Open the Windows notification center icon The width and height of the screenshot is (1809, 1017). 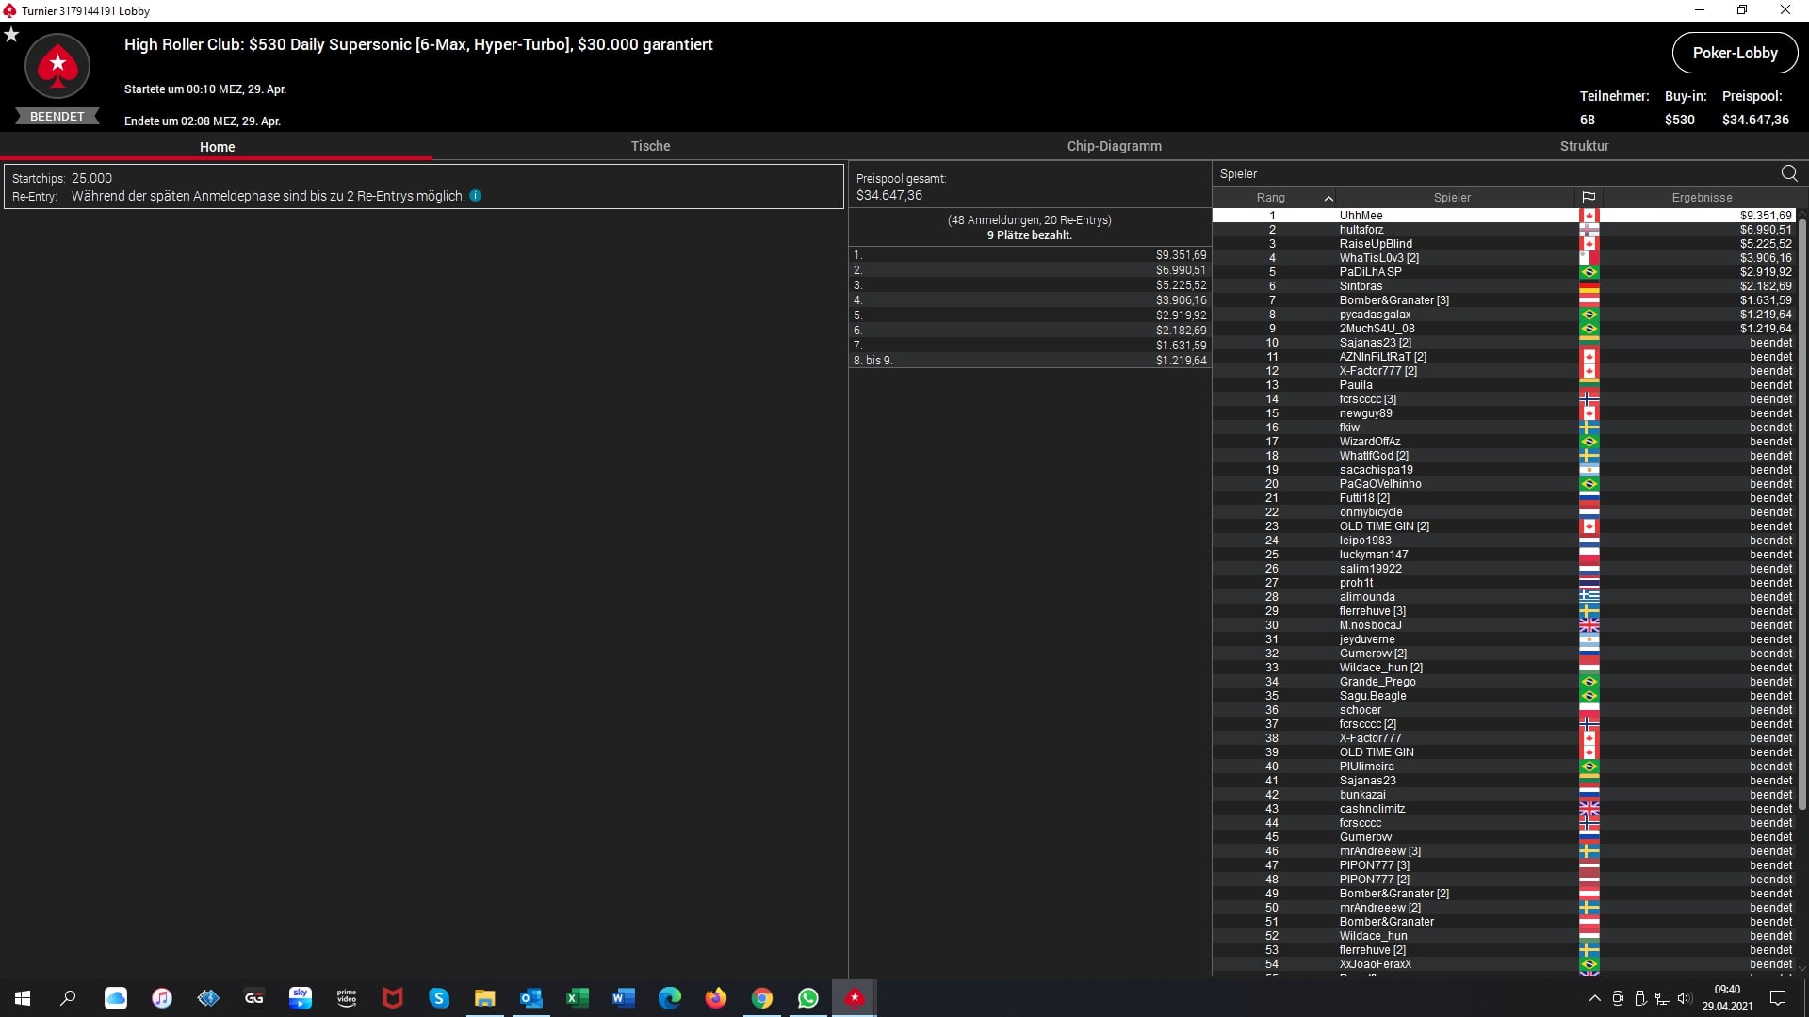[1778, 998]
